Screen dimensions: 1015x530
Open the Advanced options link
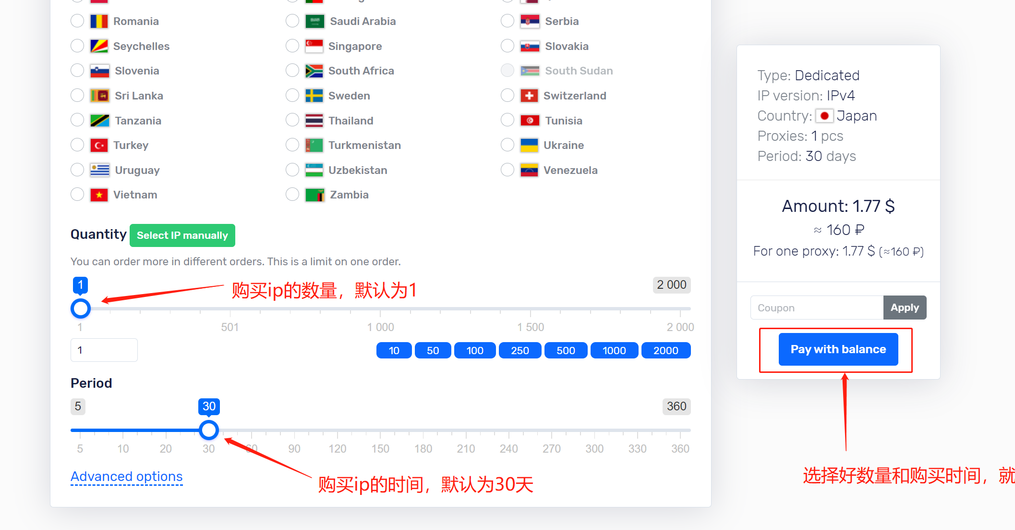[127, 477]
